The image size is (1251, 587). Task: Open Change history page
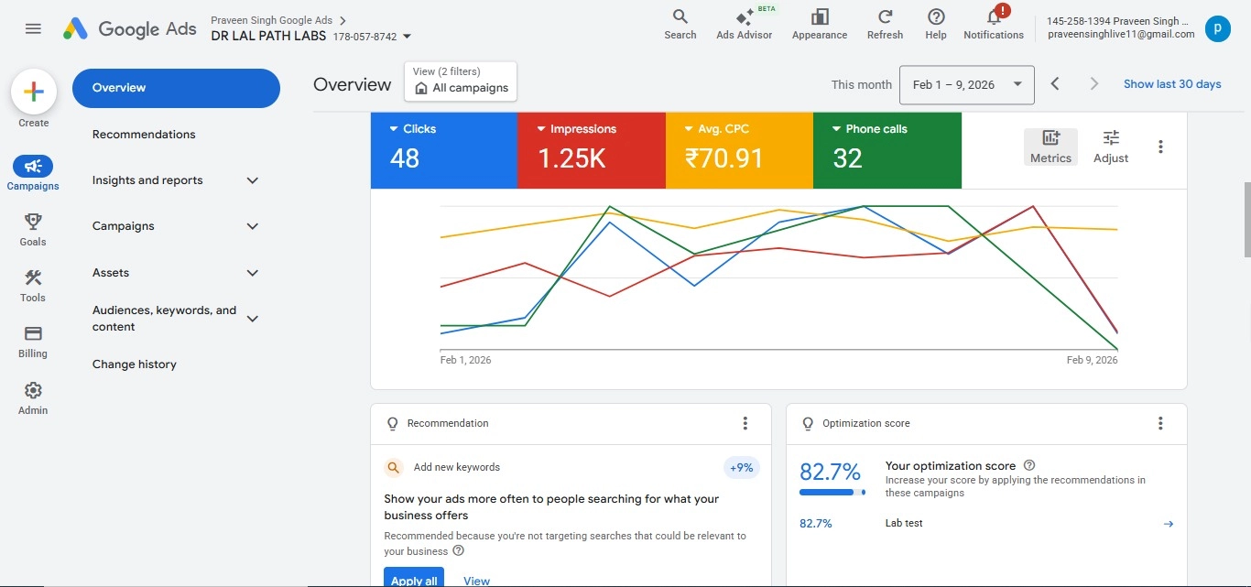click(135, 364)
